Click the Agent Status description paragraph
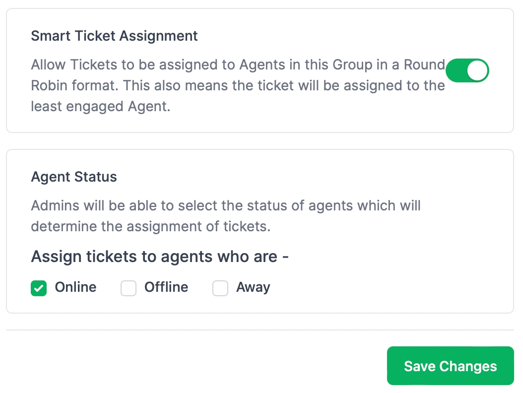The image size is (523, 393). click(226, 216)
